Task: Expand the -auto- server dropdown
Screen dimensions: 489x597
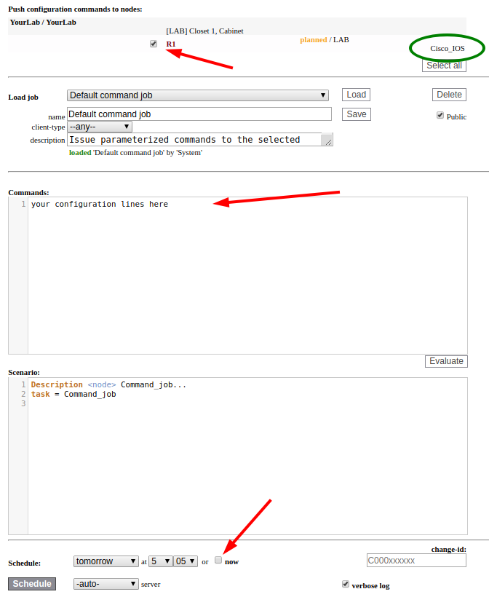Action: click(x=106, y=584)
